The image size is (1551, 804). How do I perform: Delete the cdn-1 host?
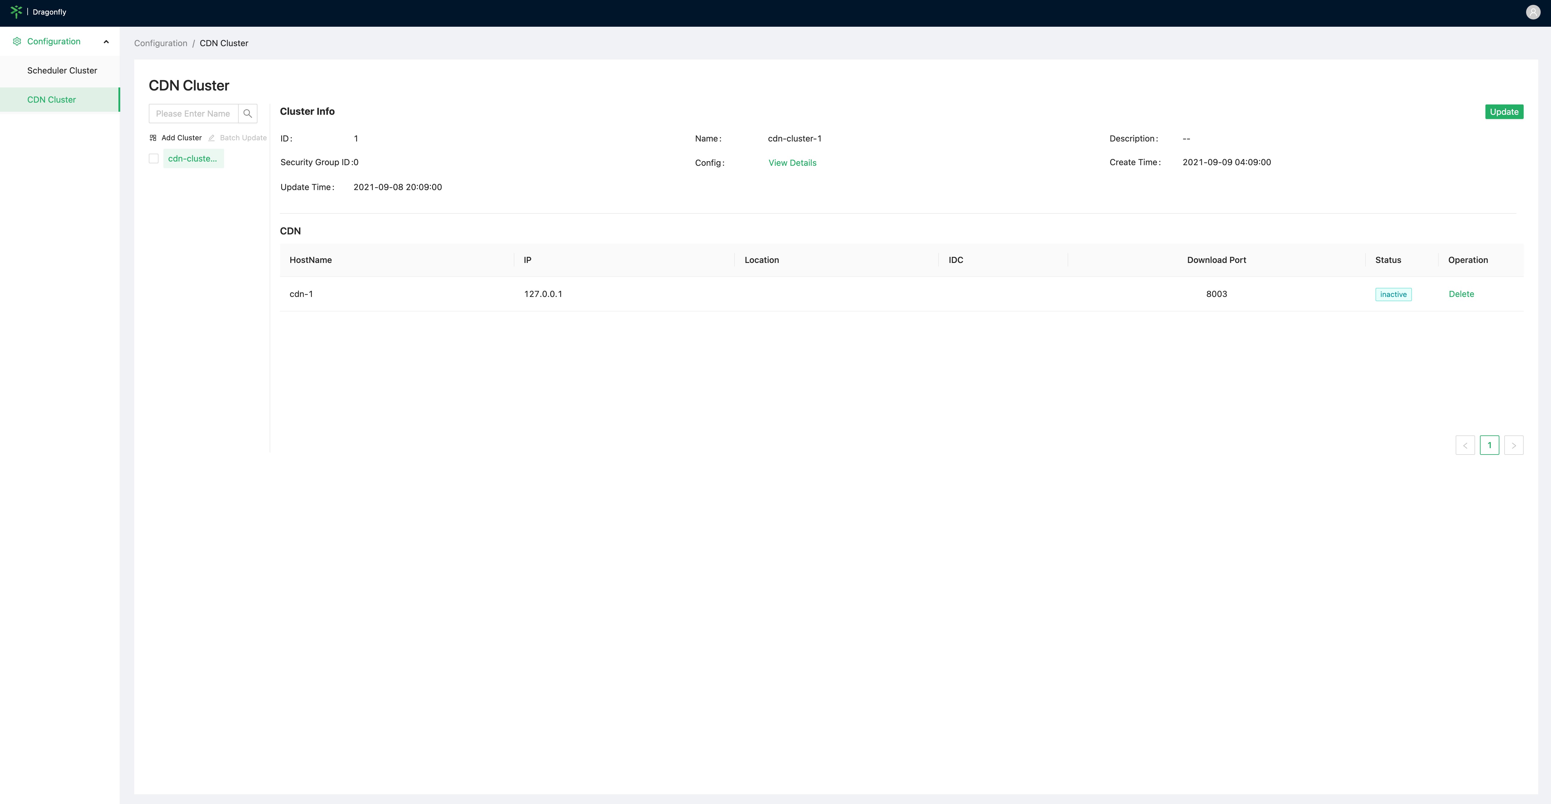coord(1461,295)
